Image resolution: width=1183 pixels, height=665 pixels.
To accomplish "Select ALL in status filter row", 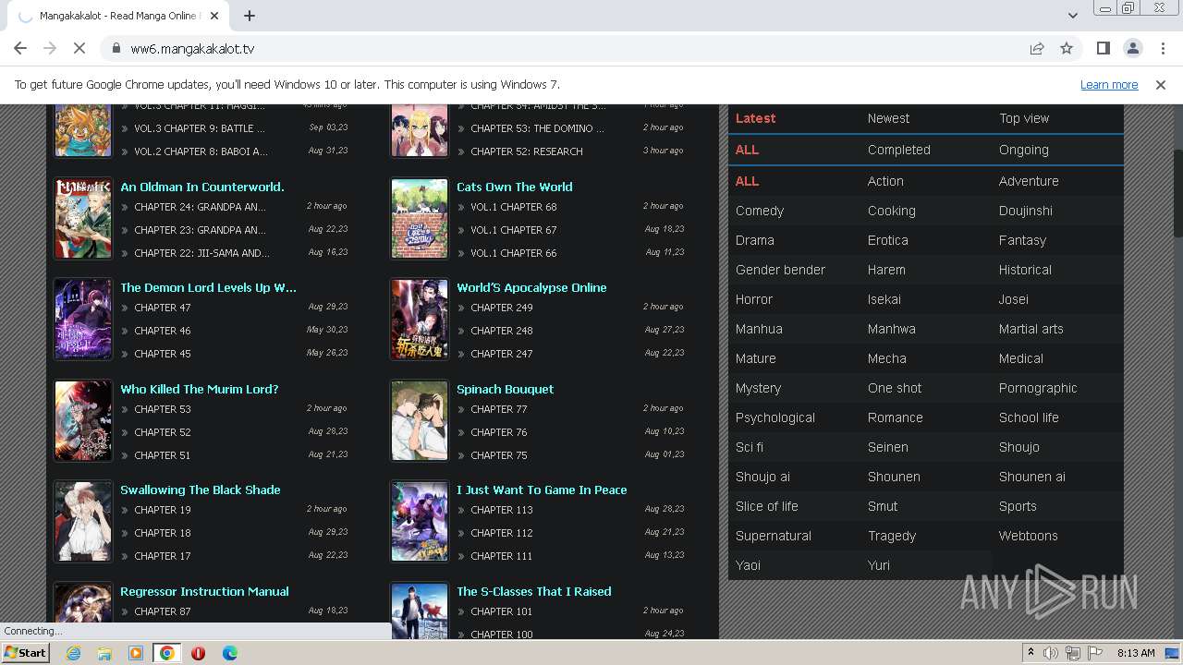I will (x=747, y=150).
